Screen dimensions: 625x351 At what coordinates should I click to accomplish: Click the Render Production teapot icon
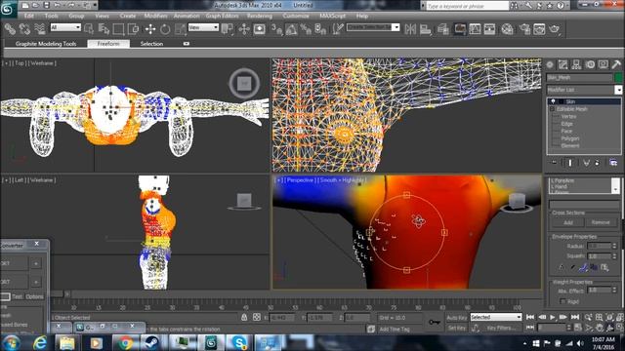tap(555, 29)
